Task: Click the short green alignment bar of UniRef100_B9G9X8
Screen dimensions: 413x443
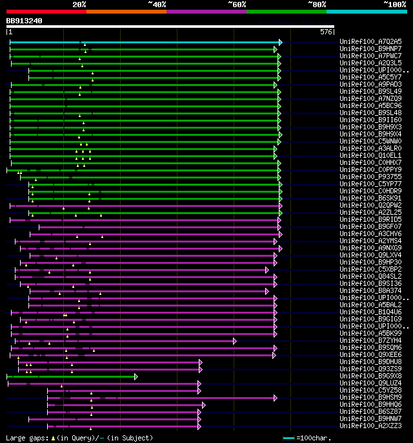Action: click(71, 376)
